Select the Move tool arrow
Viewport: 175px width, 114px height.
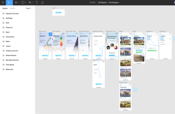point(8,2)
